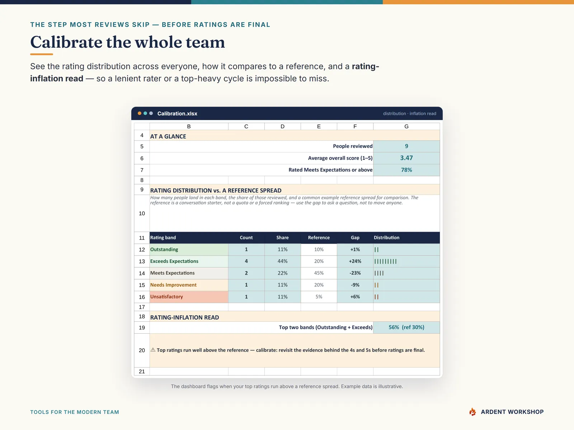Click the 22% share cell

pos(282,273)
